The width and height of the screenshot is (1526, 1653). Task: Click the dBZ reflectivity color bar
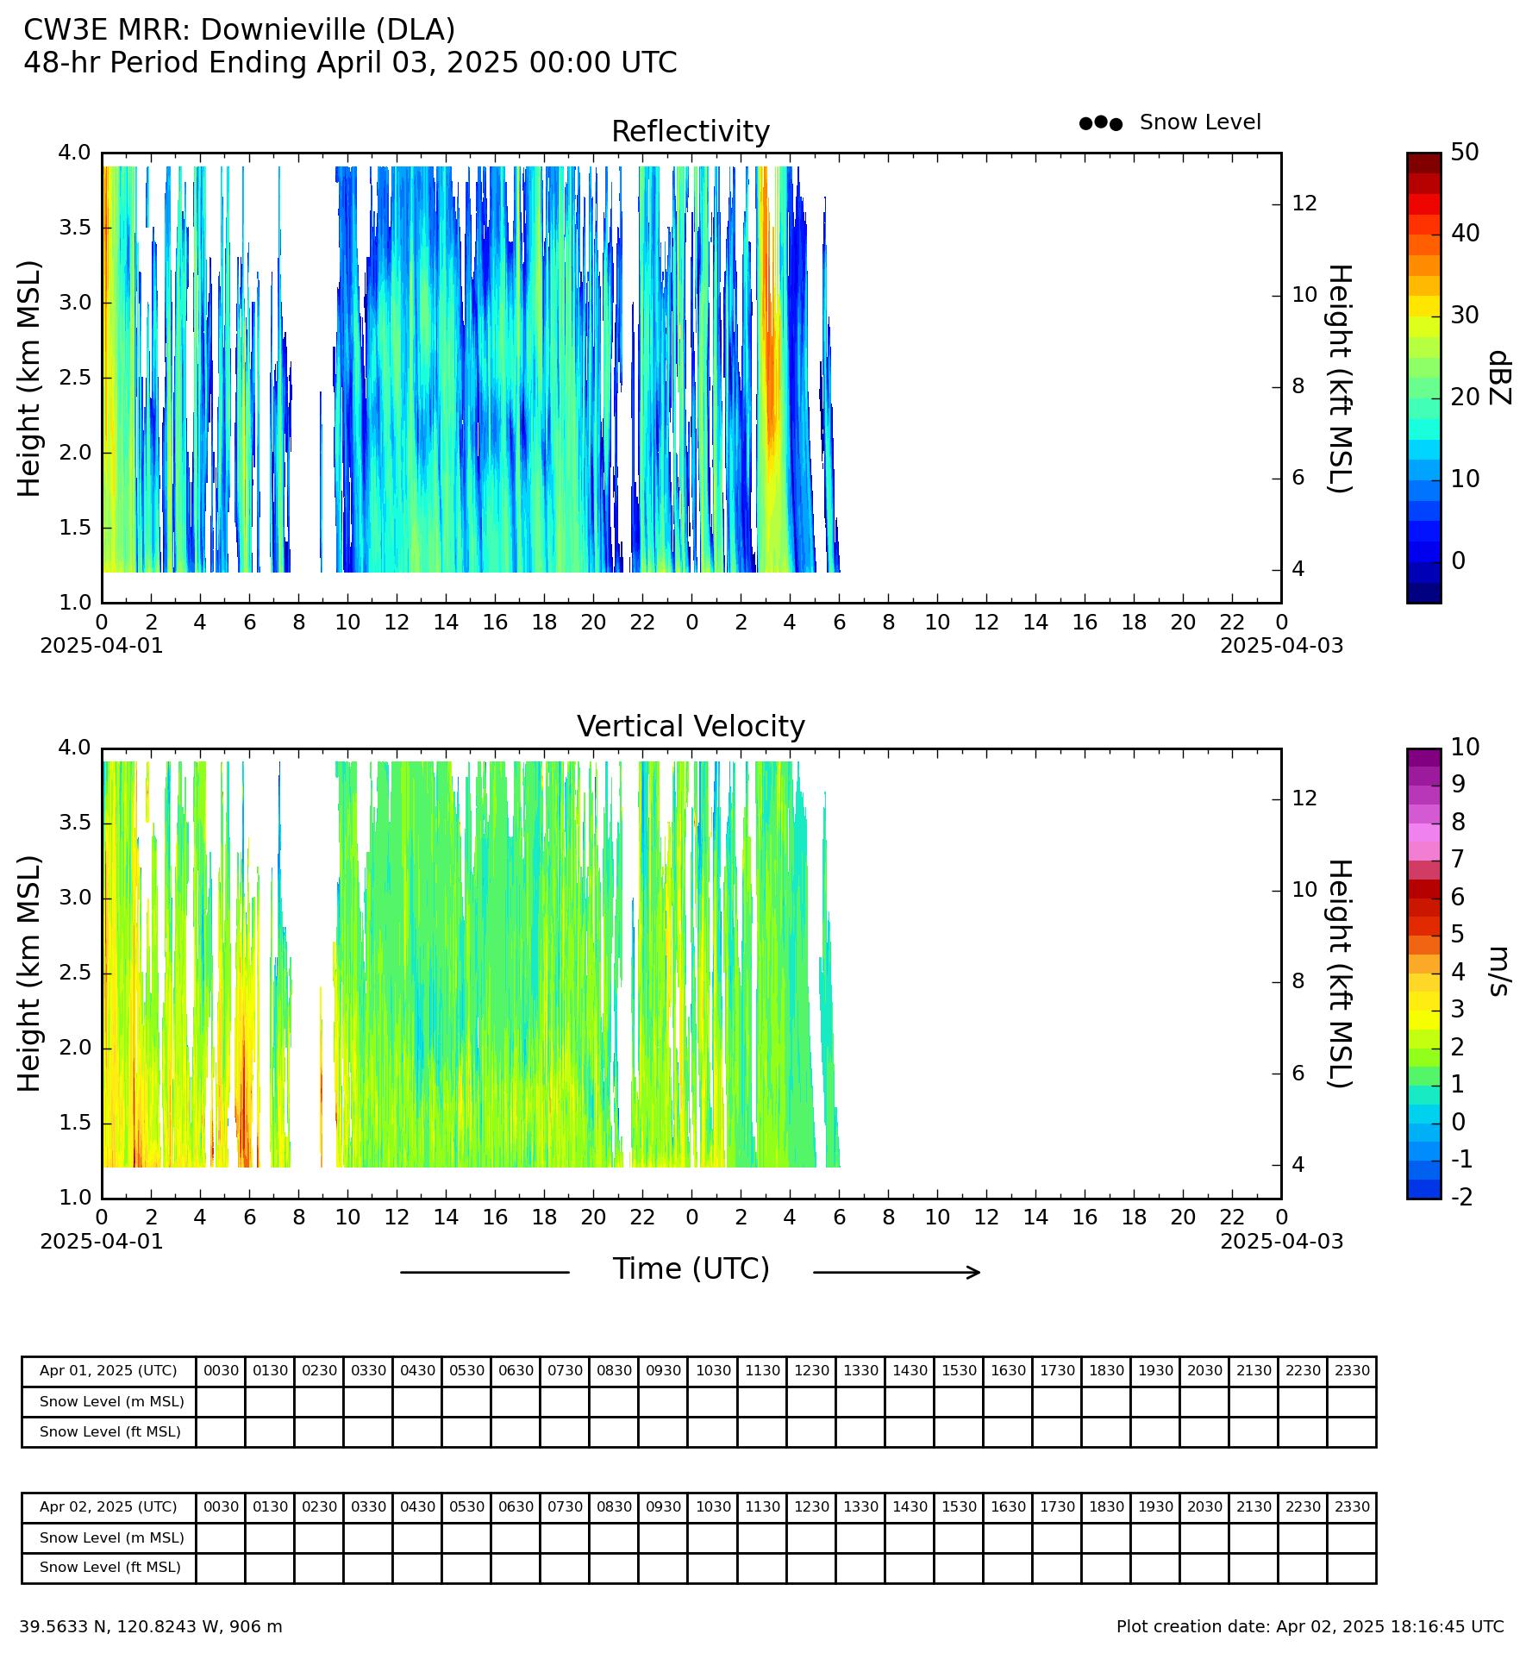[x=1423, y=378]
